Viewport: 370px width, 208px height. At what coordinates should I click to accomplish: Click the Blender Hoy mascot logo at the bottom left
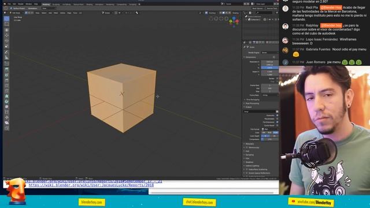[16, 191]
